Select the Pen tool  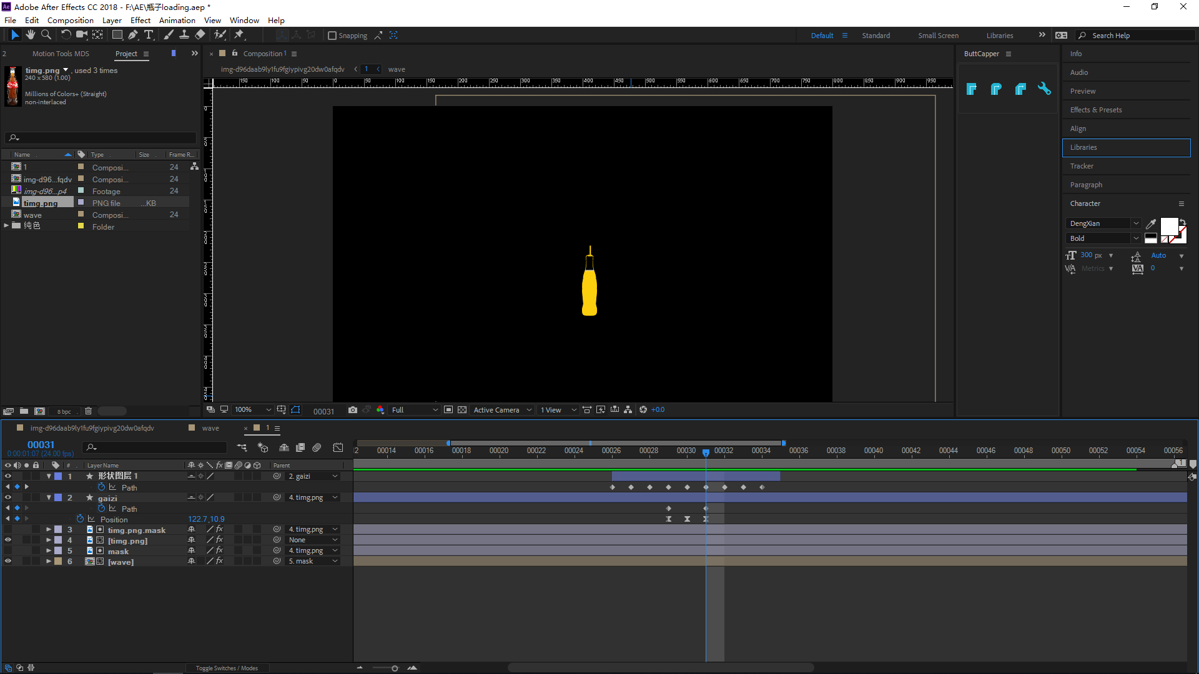[x=133, y=35]
